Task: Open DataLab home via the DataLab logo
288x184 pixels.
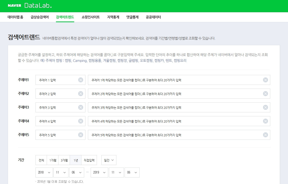Action: click(x=37, y=5)
